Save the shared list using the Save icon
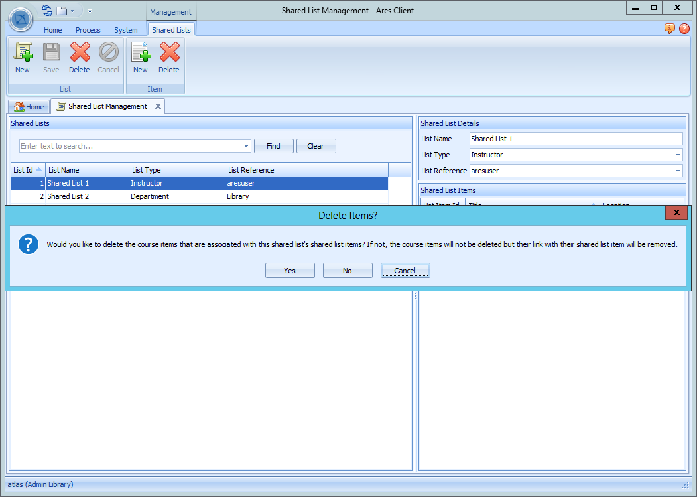This screenshot has height=497, width=697. 51,58
